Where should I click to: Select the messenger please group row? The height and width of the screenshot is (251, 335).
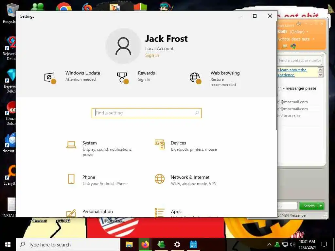[297, 88]
